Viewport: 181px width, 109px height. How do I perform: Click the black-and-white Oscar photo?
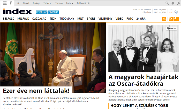pos(144,48)
